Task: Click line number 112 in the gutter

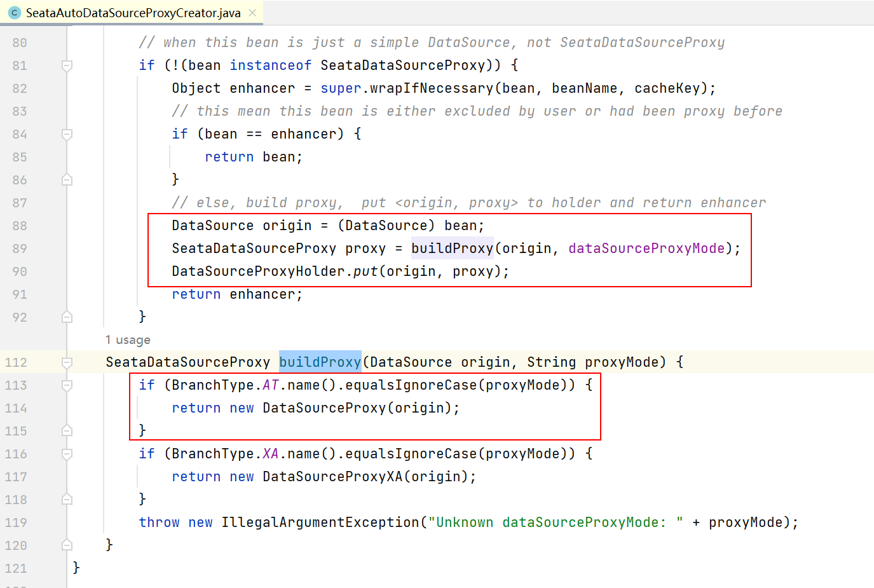Action: pyautogui.click(x=16, y=362)
